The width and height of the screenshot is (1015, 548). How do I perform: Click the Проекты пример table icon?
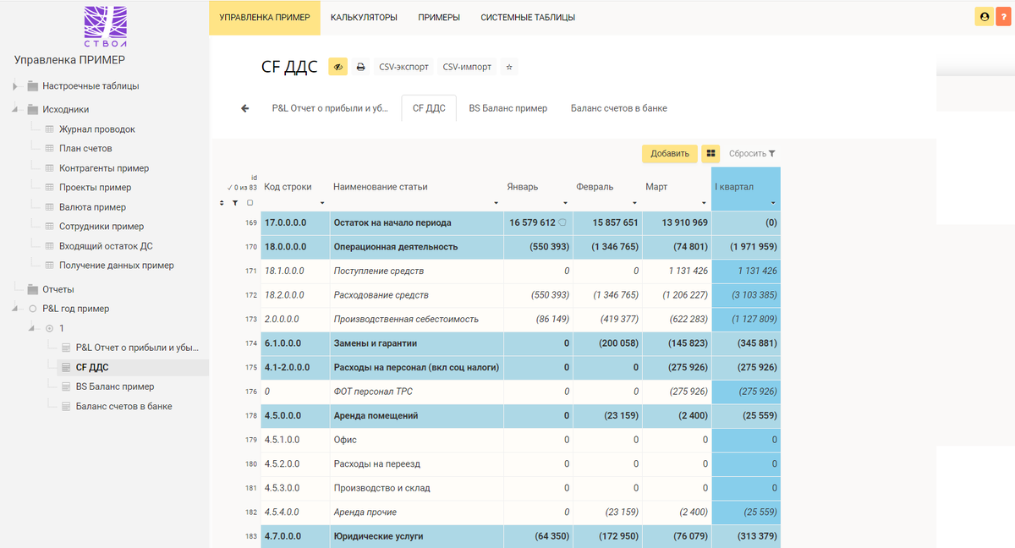coord(49,188)
